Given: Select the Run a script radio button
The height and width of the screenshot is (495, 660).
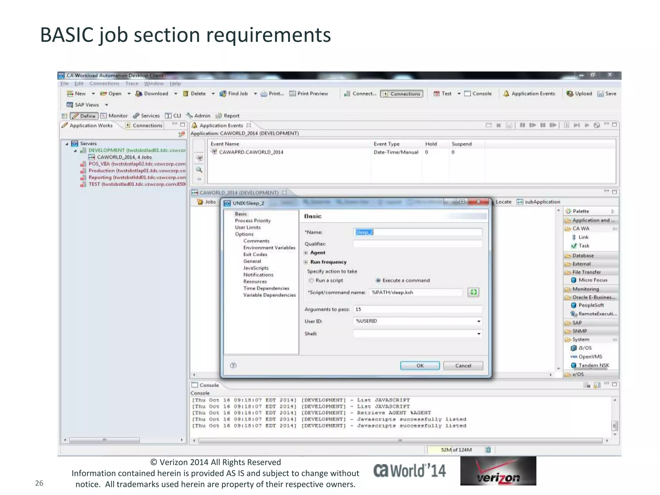Looking at the screenshot, I should (311, 280).
